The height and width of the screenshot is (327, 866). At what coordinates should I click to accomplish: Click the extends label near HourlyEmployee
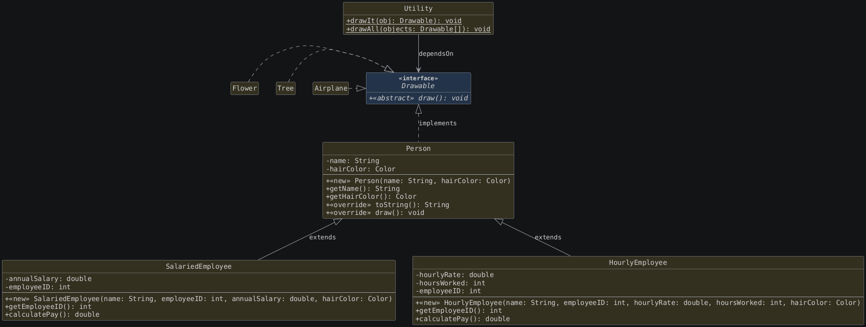tap(548, 237)
